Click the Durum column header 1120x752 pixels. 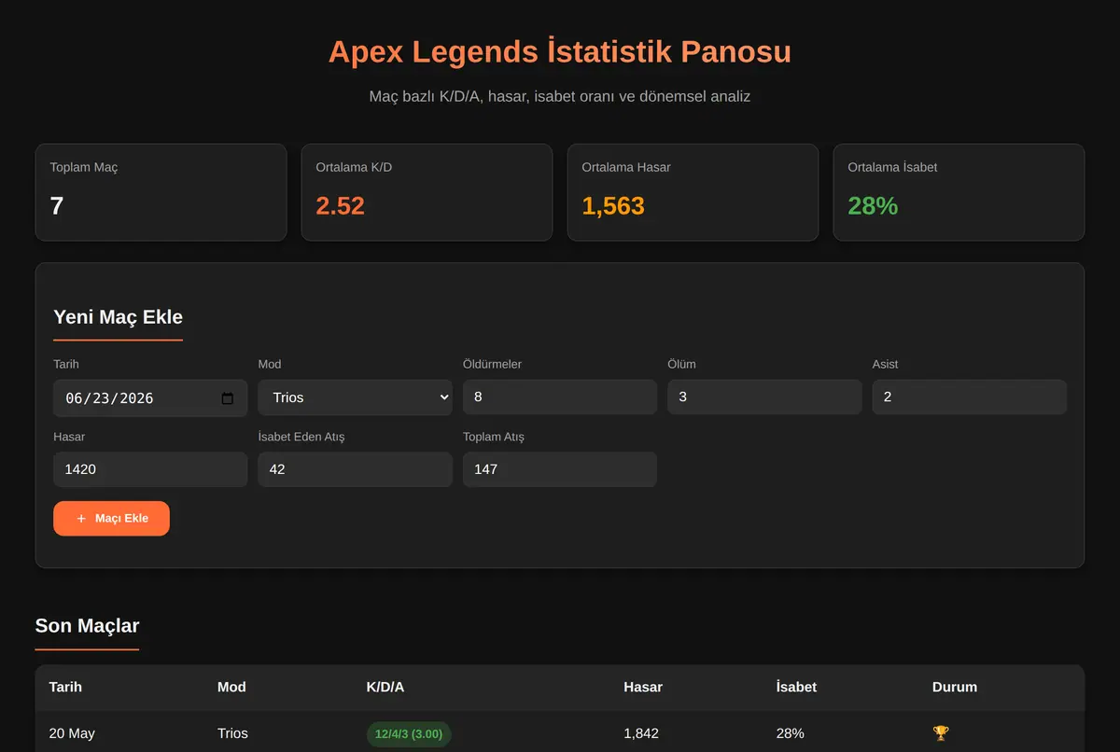pos(955,687)
